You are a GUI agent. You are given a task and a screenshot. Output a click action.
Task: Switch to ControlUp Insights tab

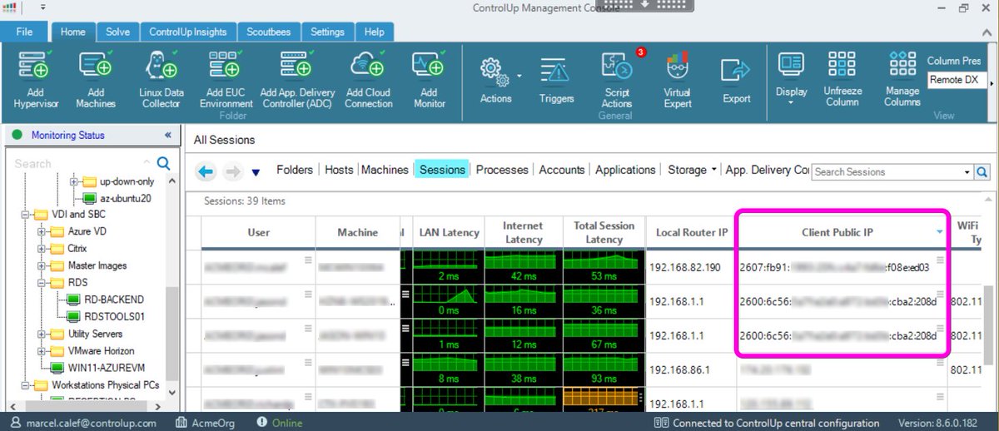[x=187, y=32]
